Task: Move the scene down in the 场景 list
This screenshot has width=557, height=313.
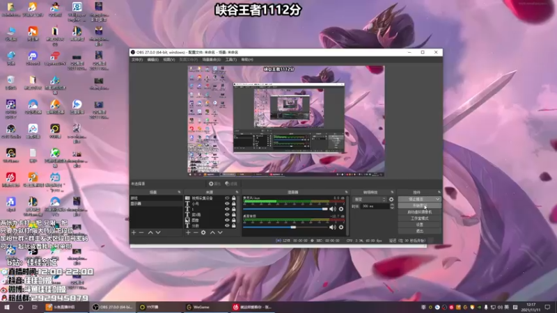Action: tap(158, 233)
